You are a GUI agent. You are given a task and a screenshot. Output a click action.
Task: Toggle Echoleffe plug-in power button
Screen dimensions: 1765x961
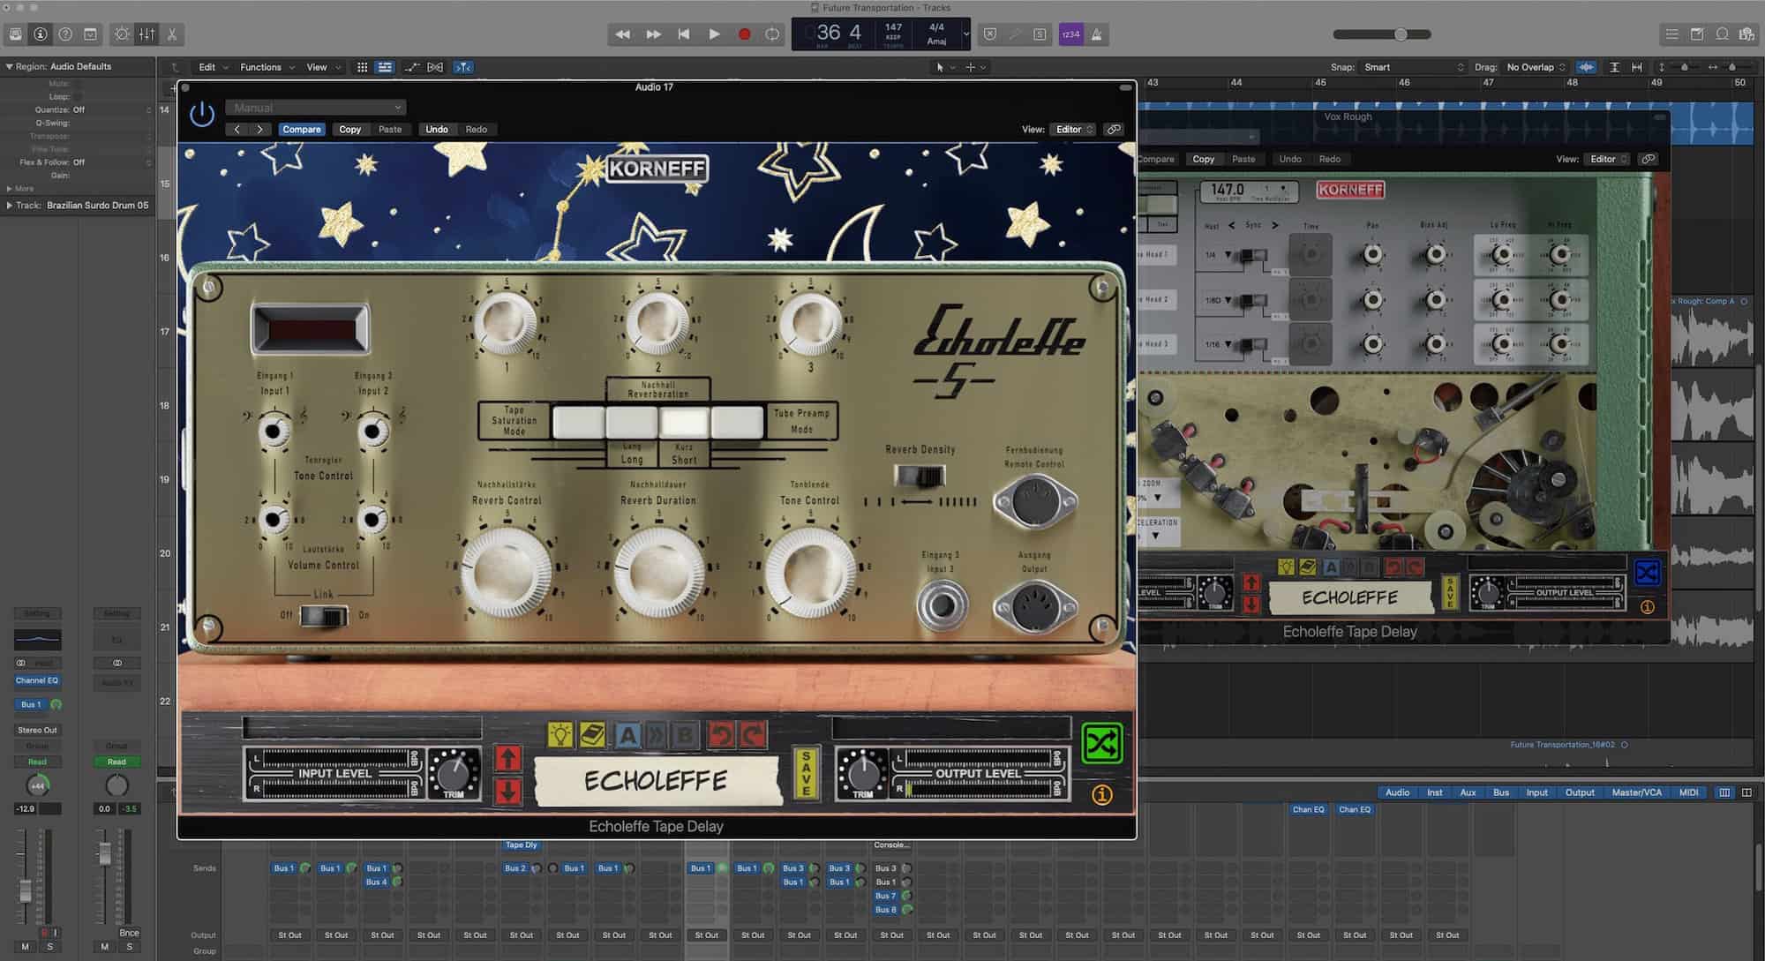202,114
